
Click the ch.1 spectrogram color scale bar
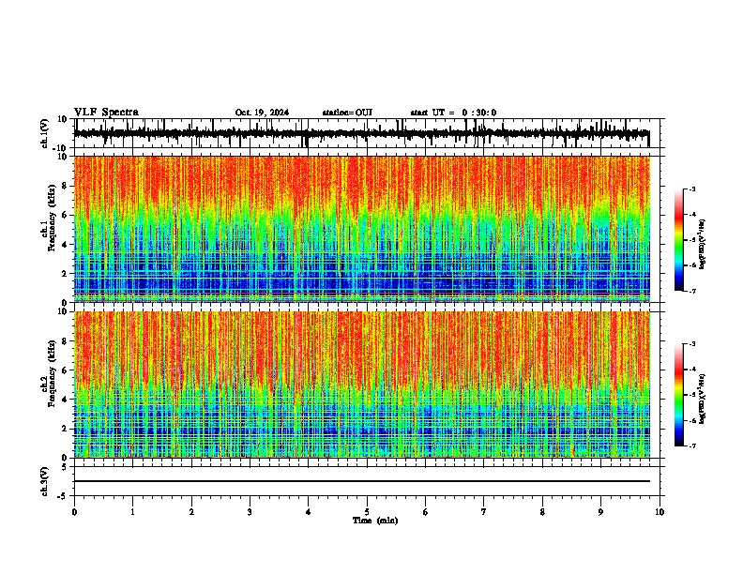click(x=678, y=240)
